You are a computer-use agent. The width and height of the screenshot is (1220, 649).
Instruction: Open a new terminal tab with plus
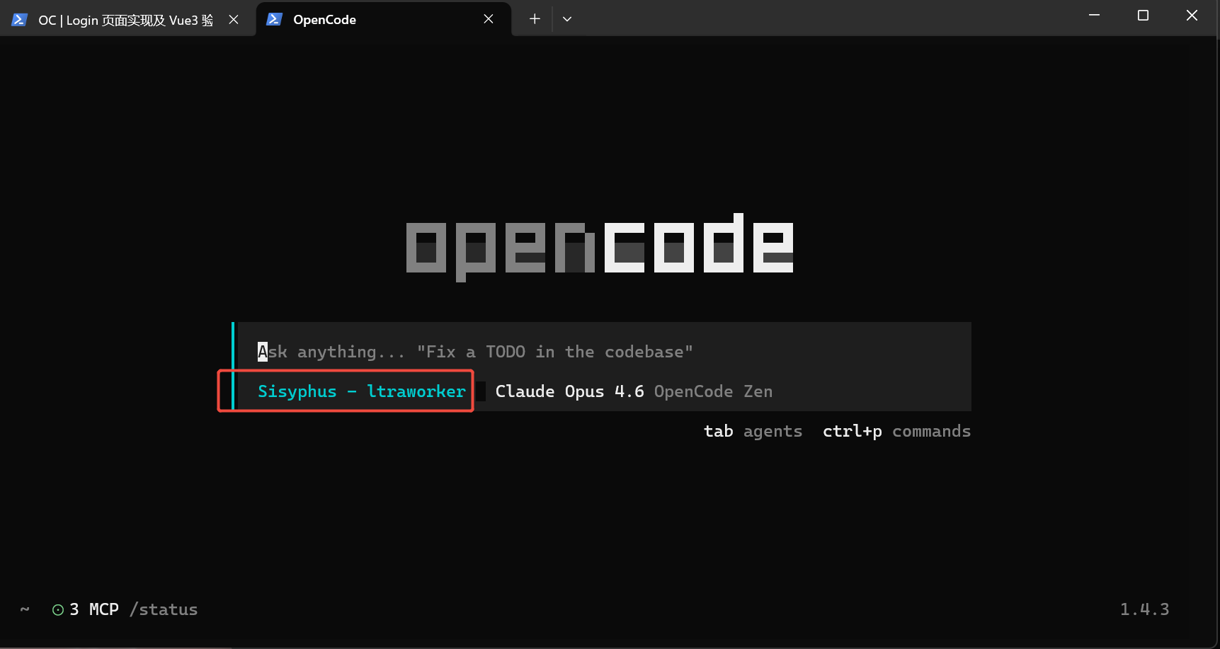535,19
